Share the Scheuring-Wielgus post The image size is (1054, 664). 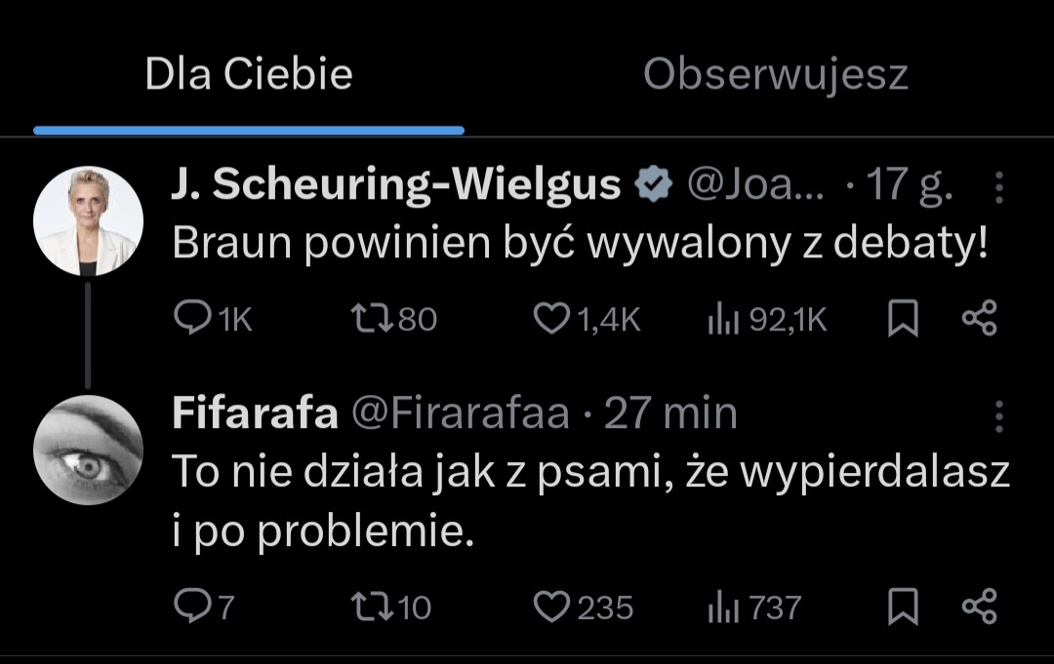(979, 319)
